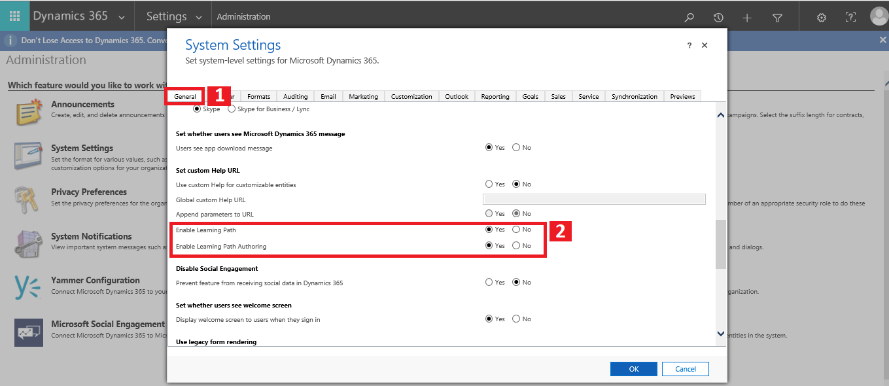Screen dimensions: 889x386
Task: Select the Skype radio option
Action: (197, 109)
